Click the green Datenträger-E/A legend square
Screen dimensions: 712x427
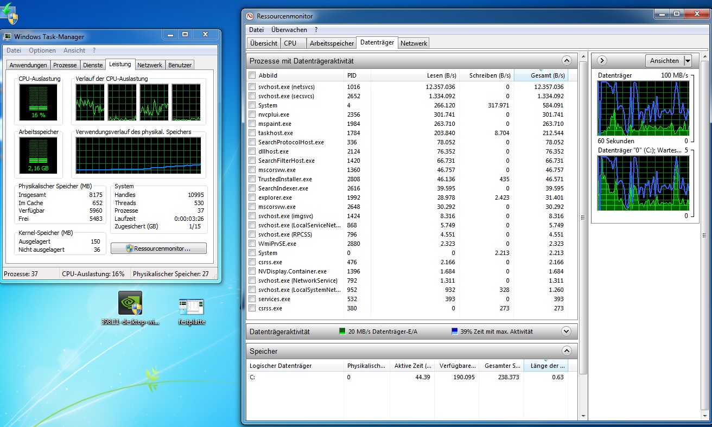pyautogui.click(x=342, y=332)
